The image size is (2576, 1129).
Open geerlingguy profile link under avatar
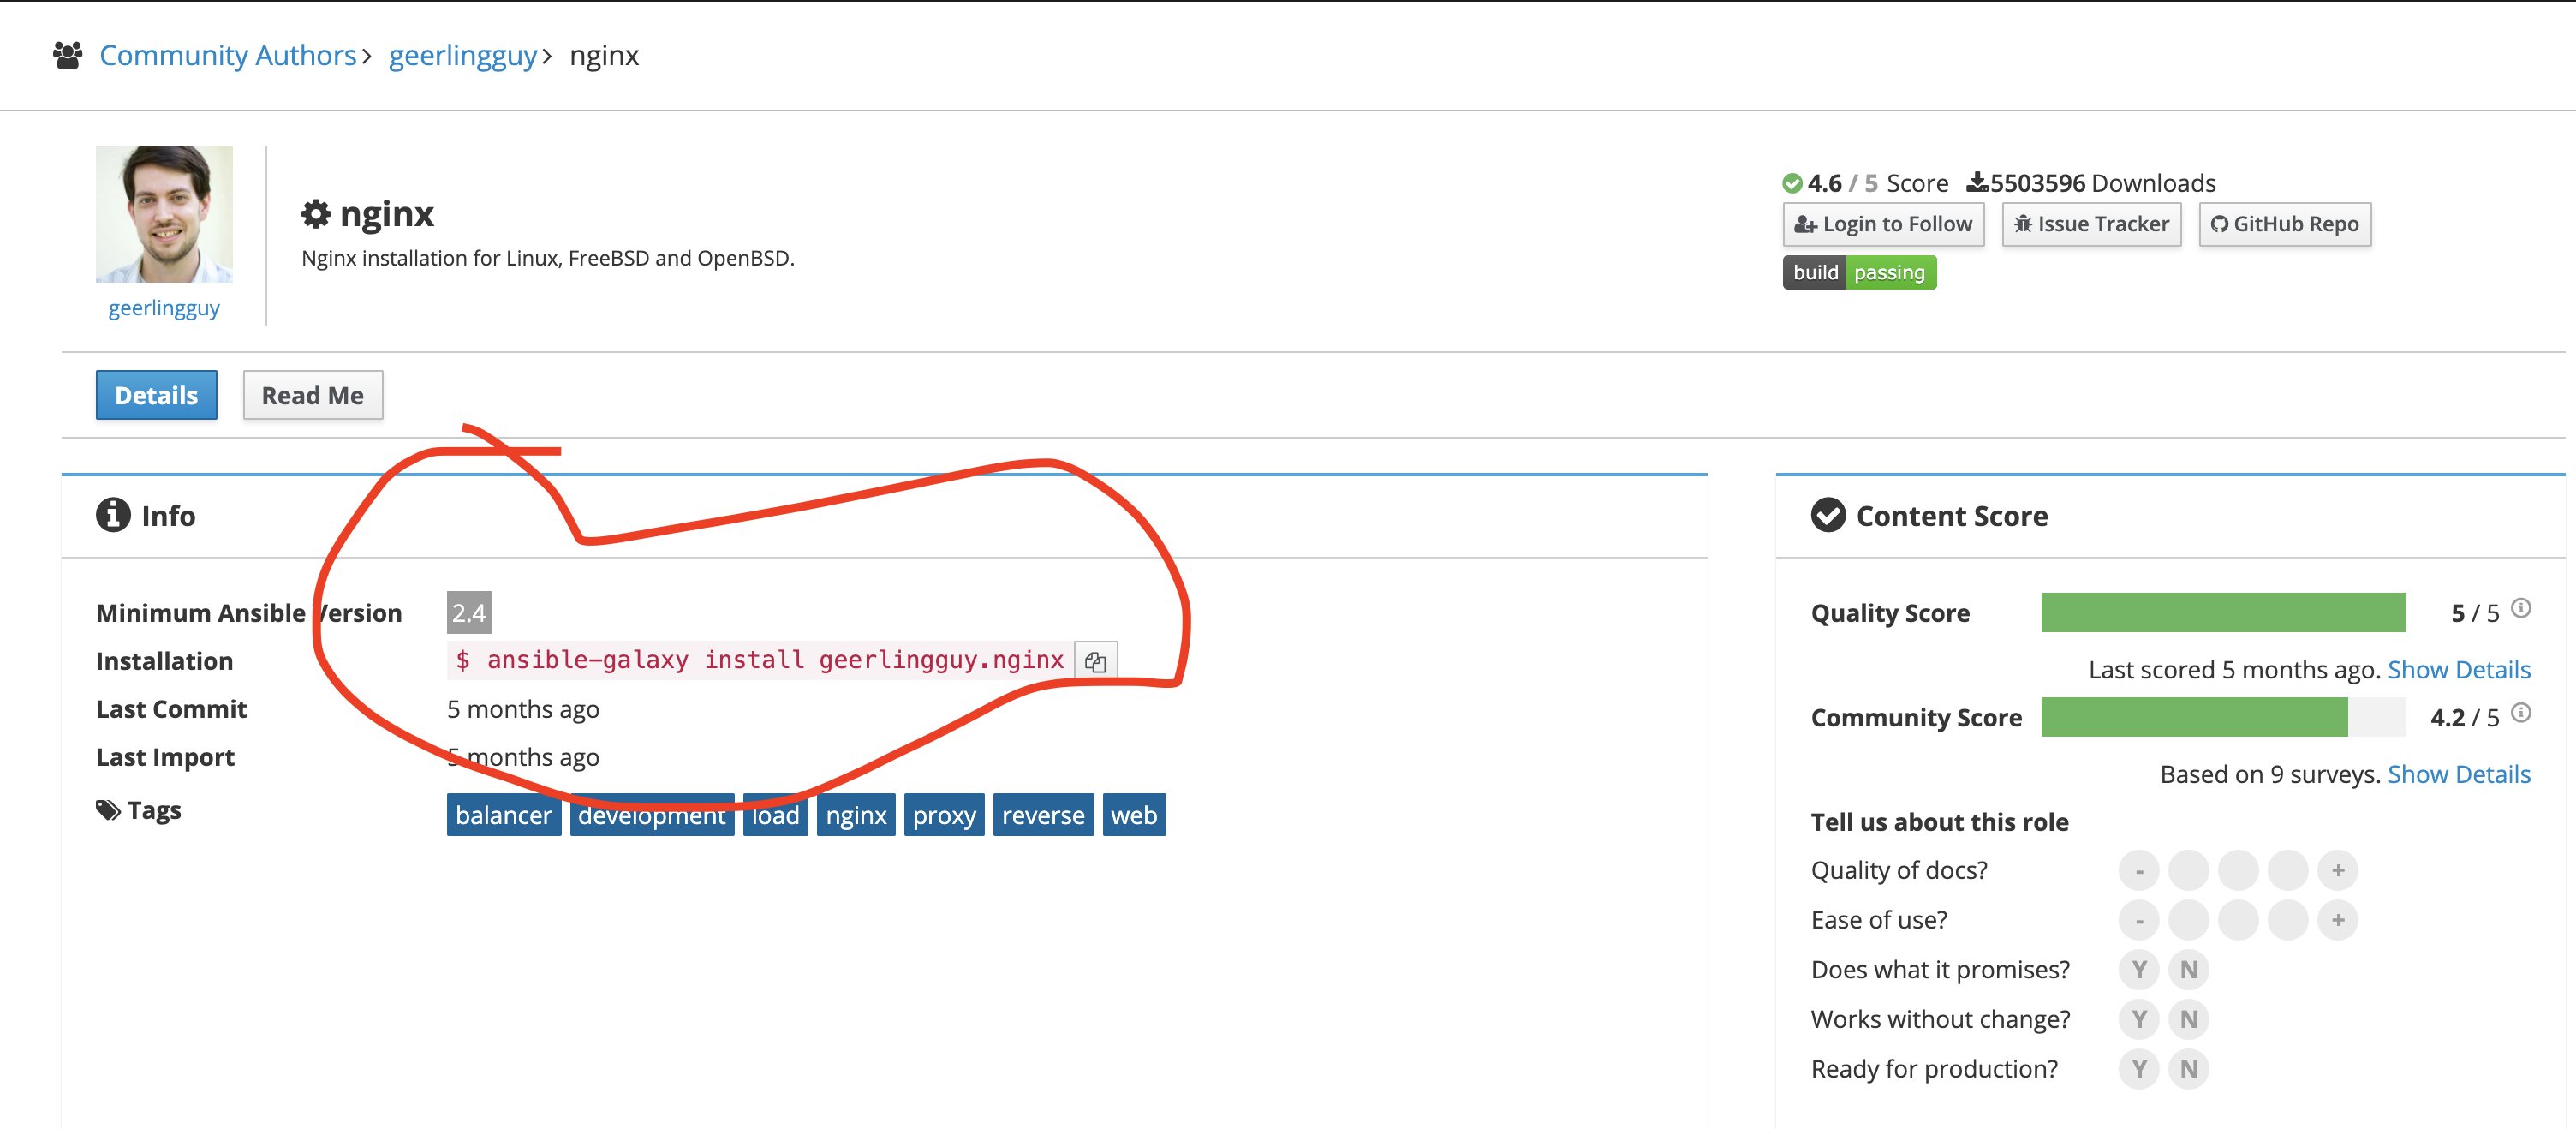click(x=164, y=308)
